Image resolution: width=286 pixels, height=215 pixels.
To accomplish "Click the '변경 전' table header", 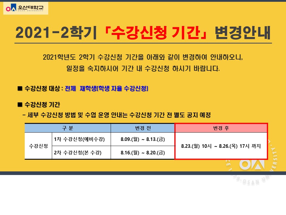I will point(143,128).
